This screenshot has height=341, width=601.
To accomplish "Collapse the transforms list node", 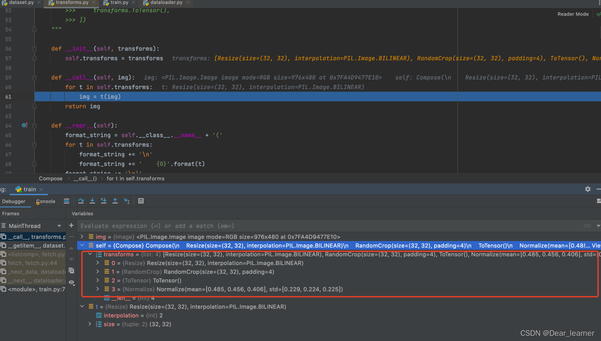I will (90, 254).
